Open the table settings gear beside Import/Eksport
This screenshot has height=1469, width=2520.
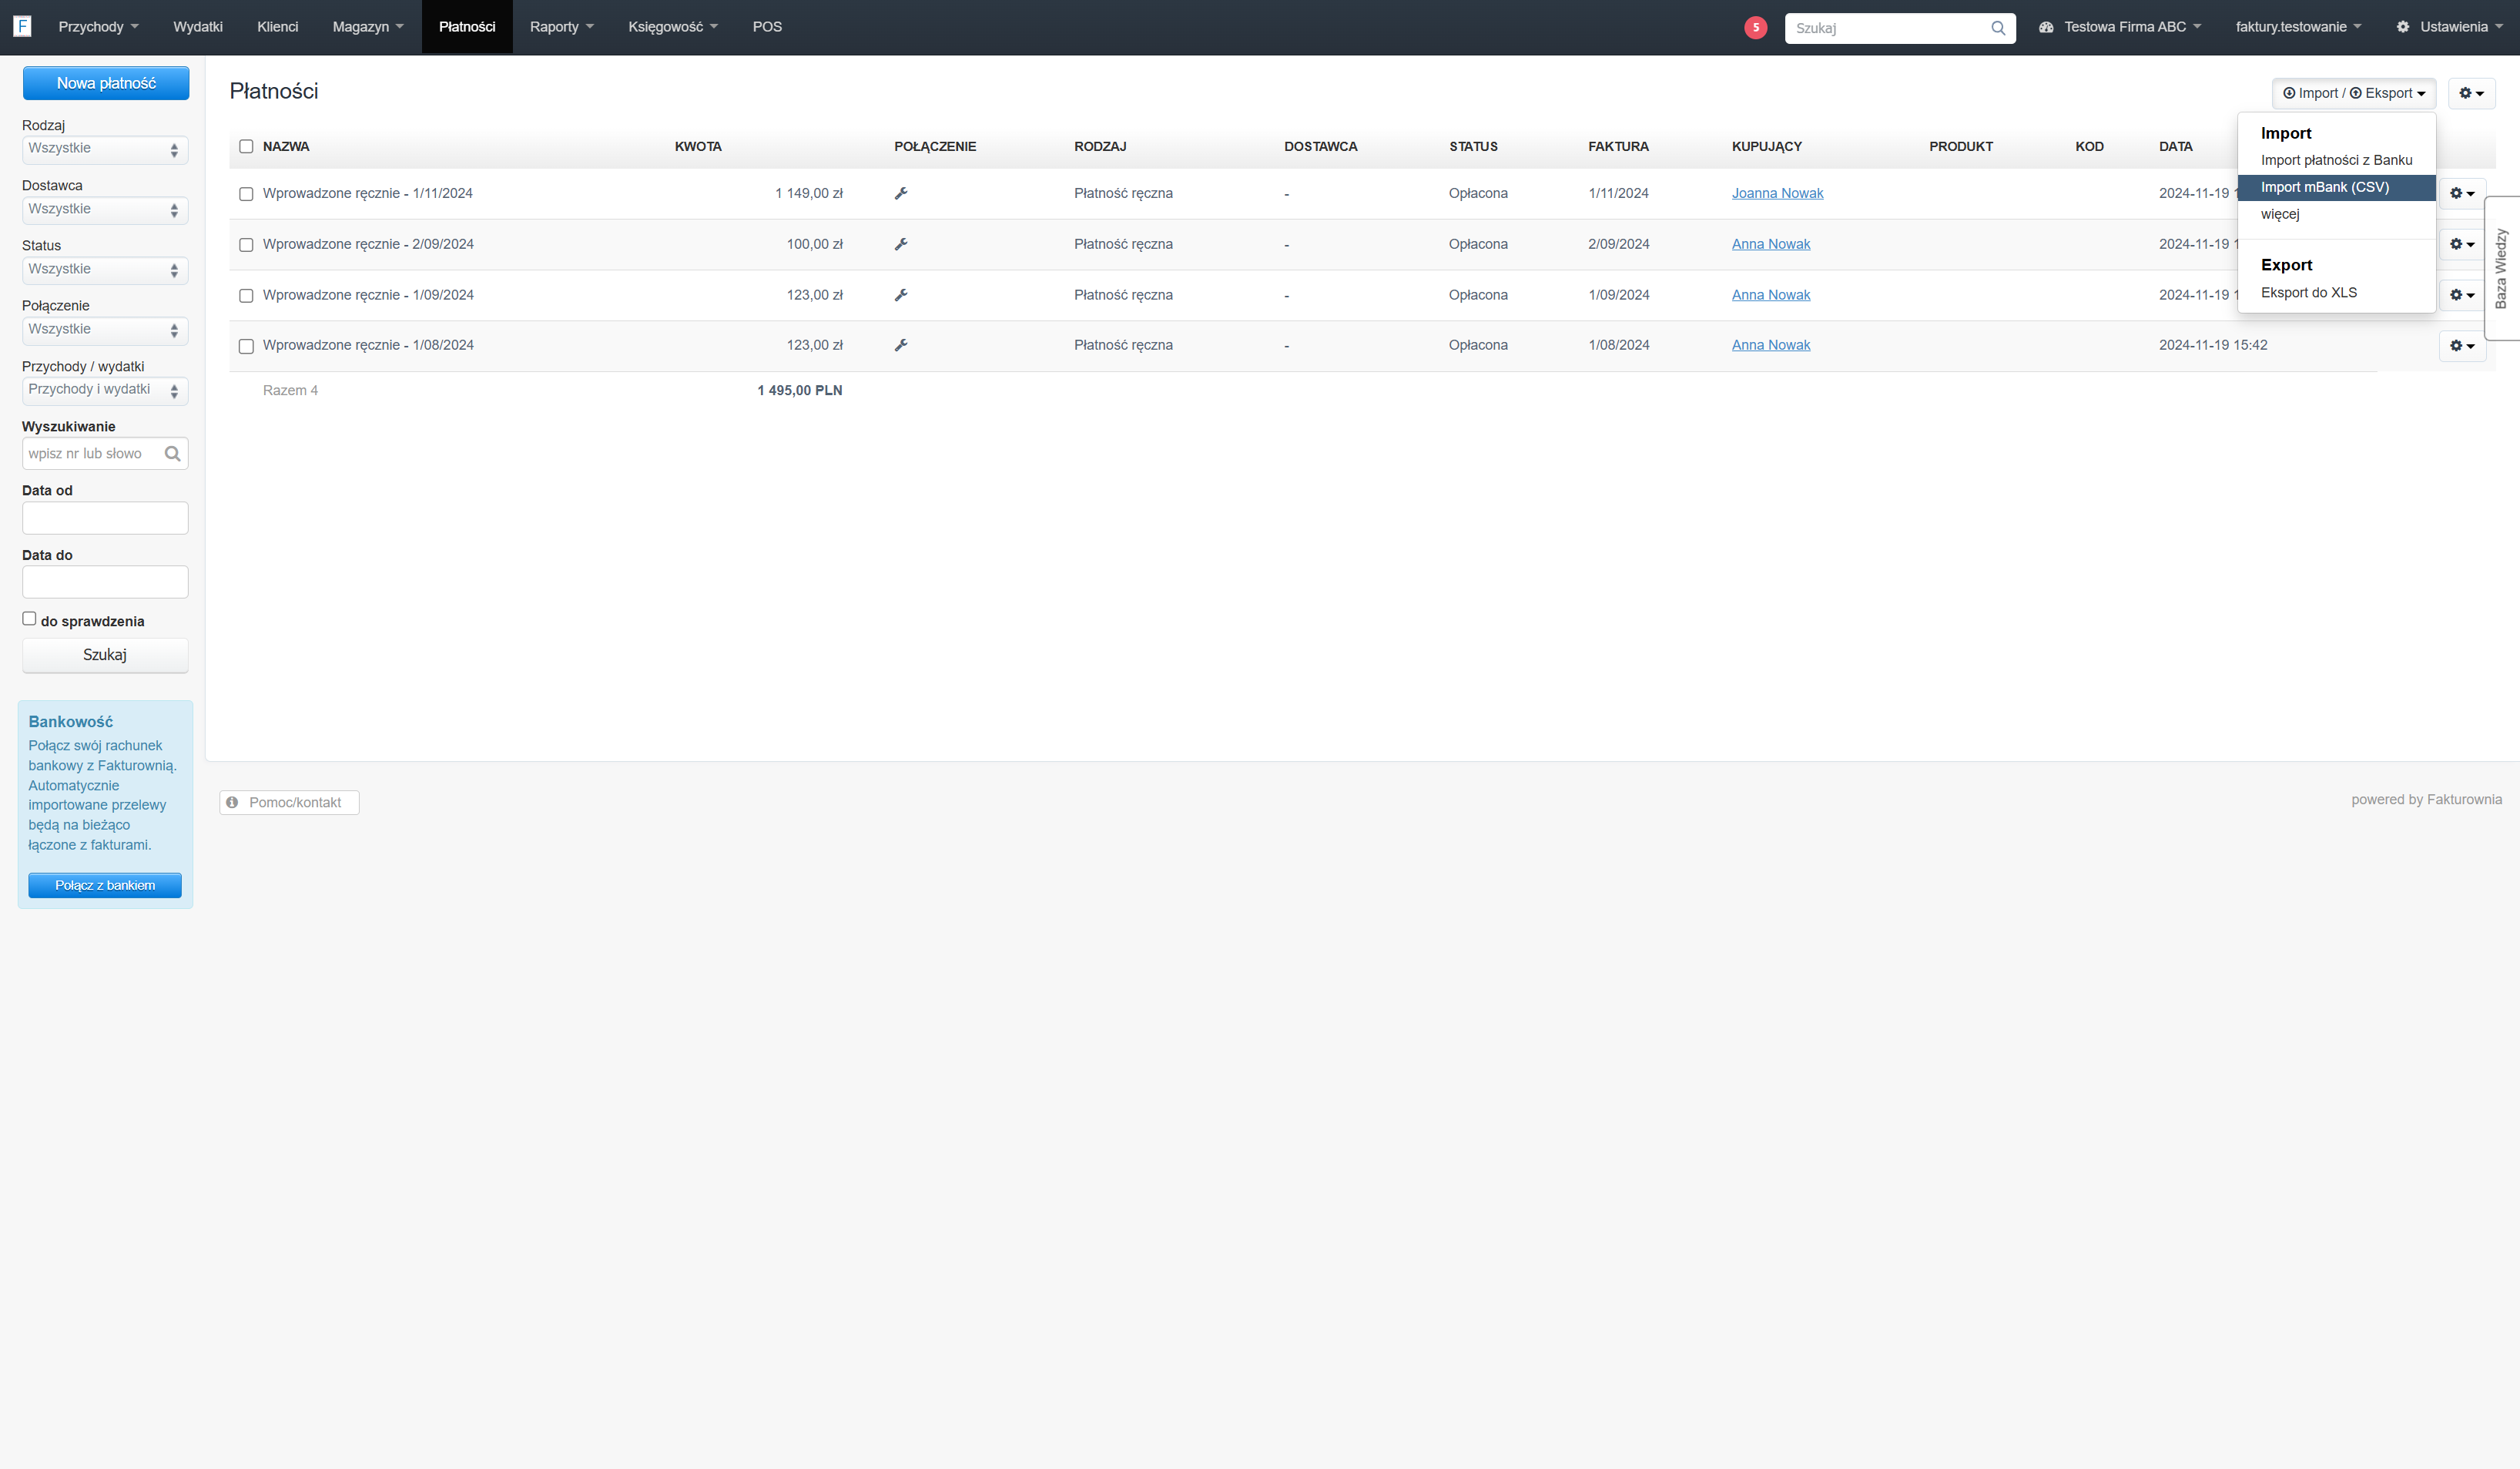(2471, 93)
